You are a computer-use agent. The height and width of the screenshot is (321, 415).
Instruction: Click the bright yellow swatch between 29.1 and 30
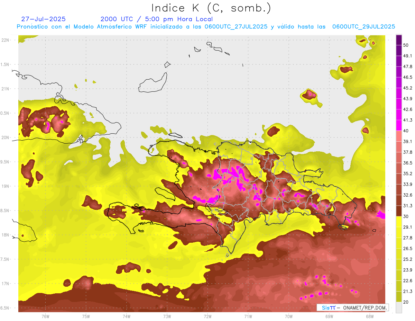coord(399,222)
